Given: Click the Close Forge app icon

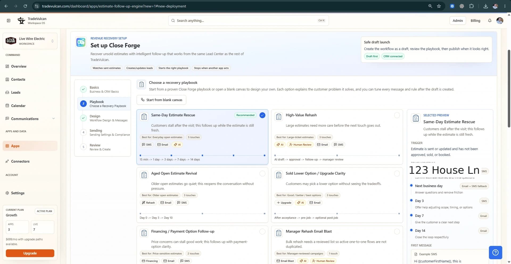Looking at the screenshot, I should pyautogui.click(x=81, y=42).
